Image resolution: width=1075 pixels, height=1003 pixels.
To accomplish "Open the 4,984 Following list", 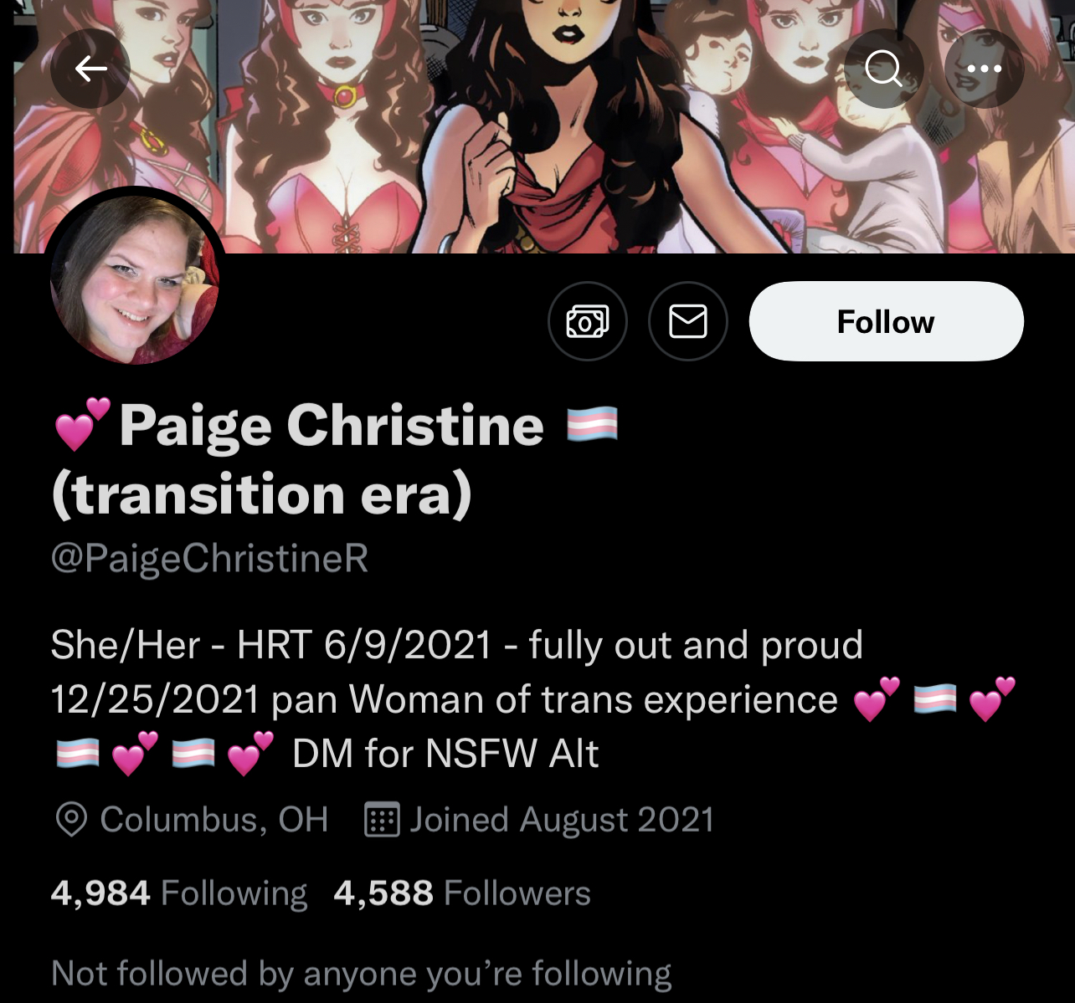I will [x=179, y=893].
